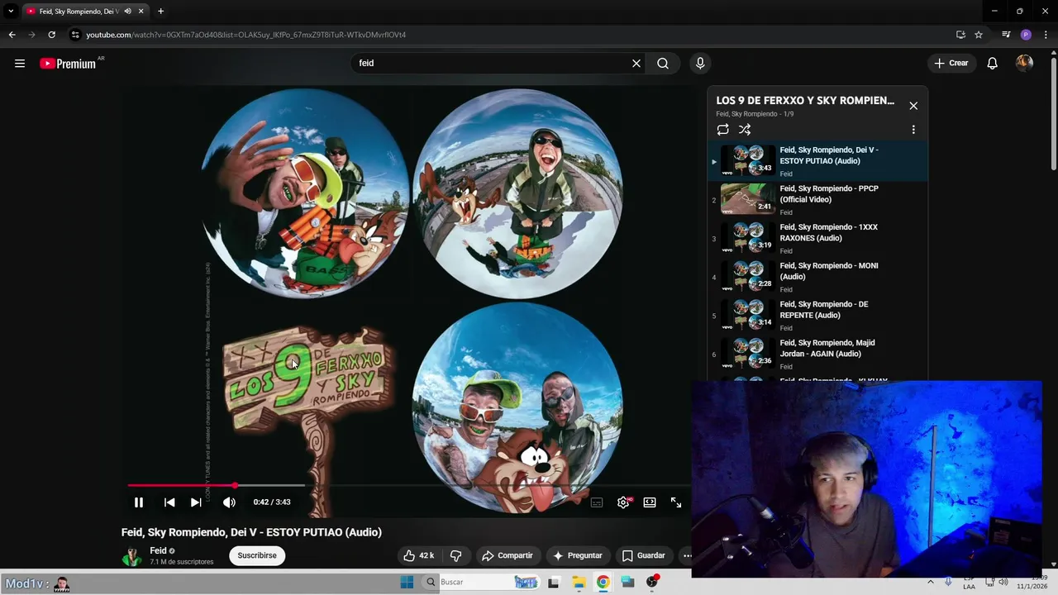Go back in browser history
The height and width of the screenshot is (595, 1058).
(12, 35)
